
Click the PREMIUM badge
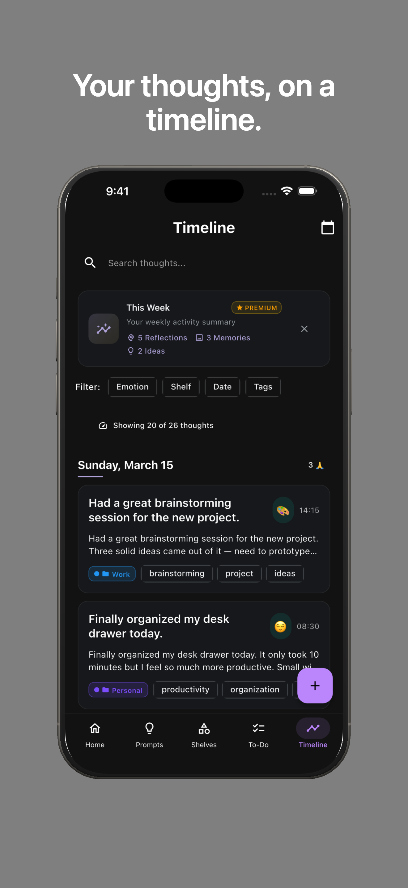[x=256, y=307]
